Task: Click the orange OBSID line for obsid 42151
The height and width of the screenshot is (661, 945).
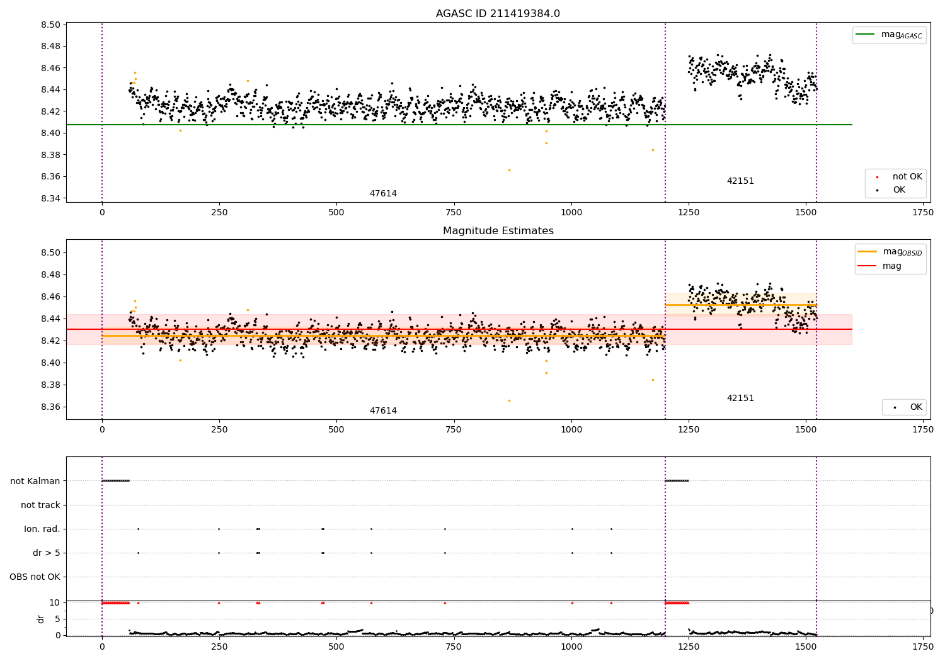Action: (741, 305)
